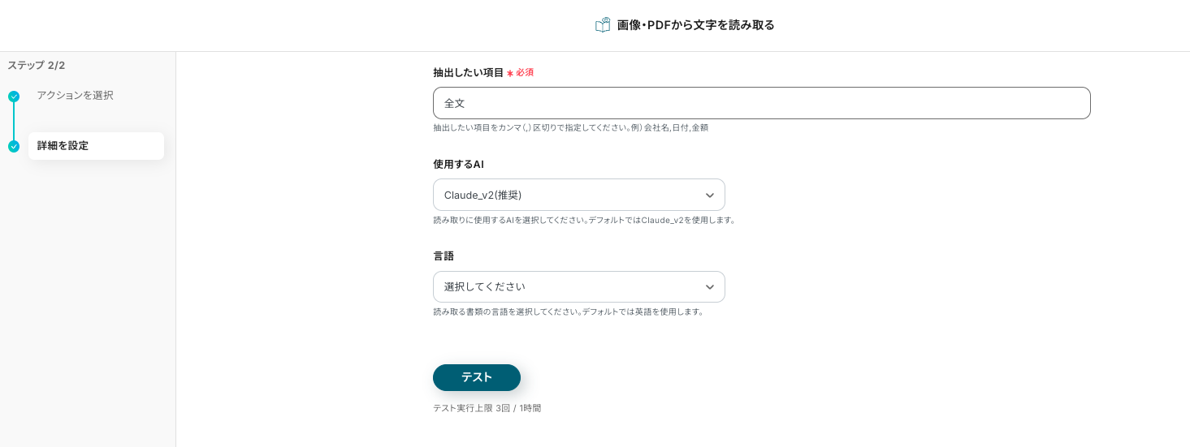Click the ステップ 2/2 label
This screenshot has height=447, width=1190.
[37, 66]
